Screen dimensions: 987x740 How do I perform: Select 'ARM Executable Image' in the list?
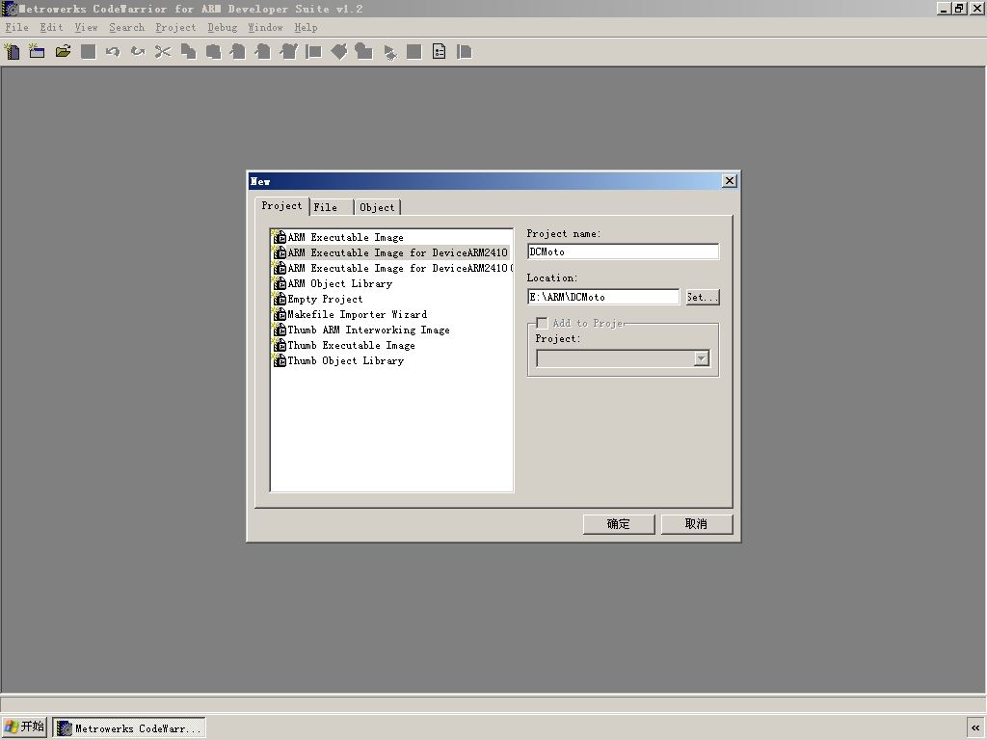(x=346, y=237)
